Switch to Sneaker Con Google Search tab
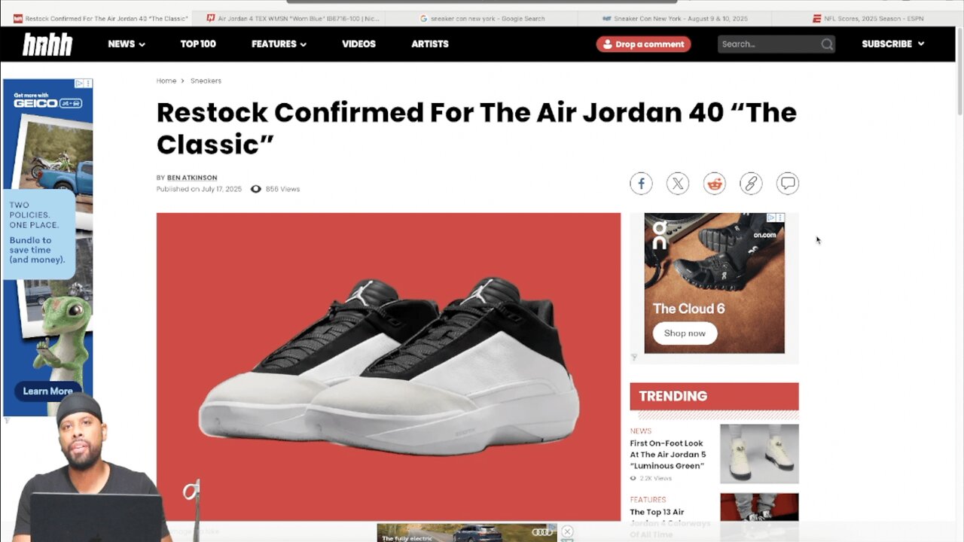This screenshot has height=542, width=964. (x=482, y=18)
